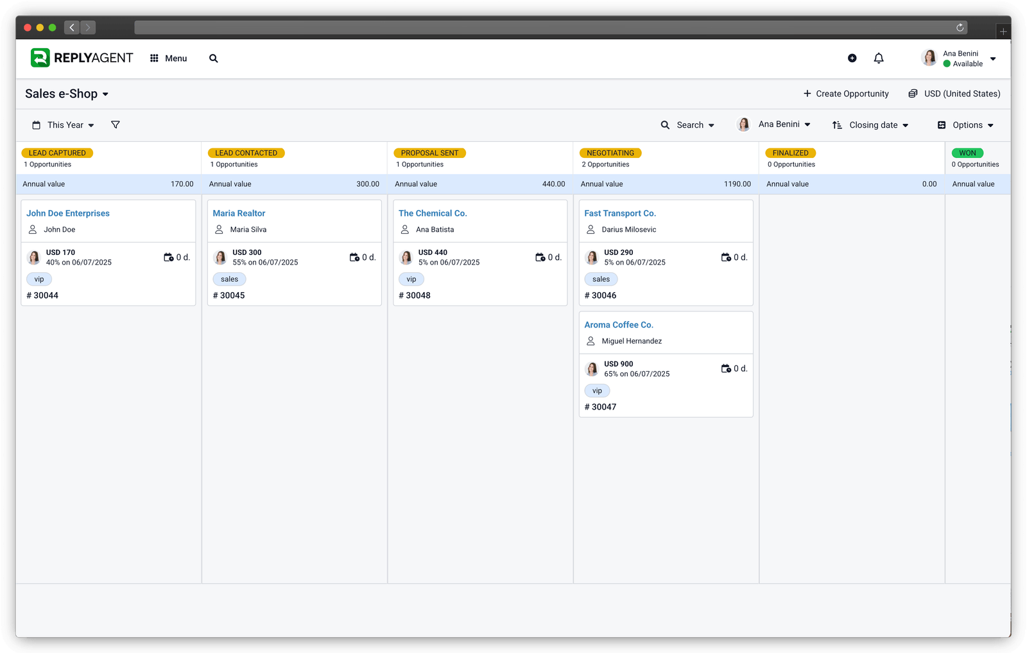The image size is (1027, 653).
Task: Open new browser tab plus button
Action: click(x=1003, y=31)
